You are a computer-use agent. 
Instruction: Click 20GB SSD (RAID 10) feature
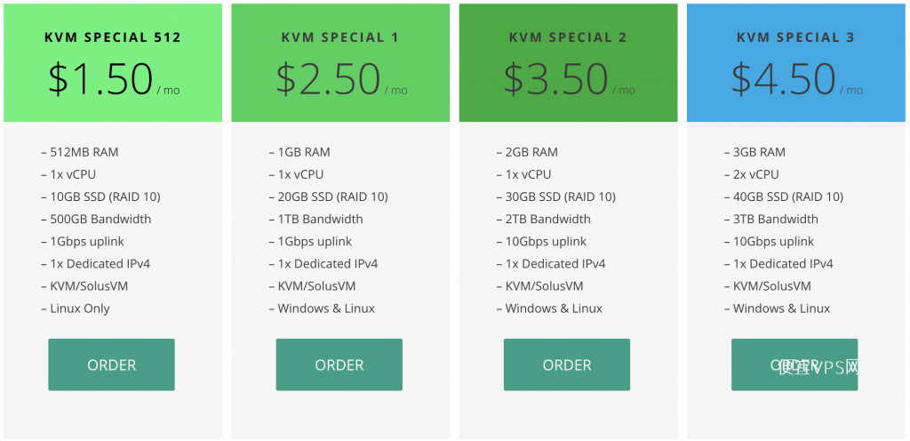click(x=329, y=196)
